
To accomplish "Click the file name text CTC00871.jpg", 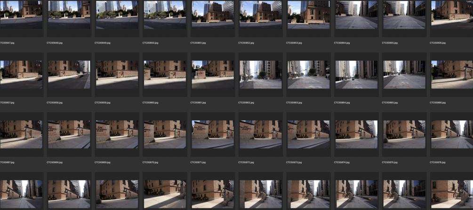I will (x=198, y=162).
